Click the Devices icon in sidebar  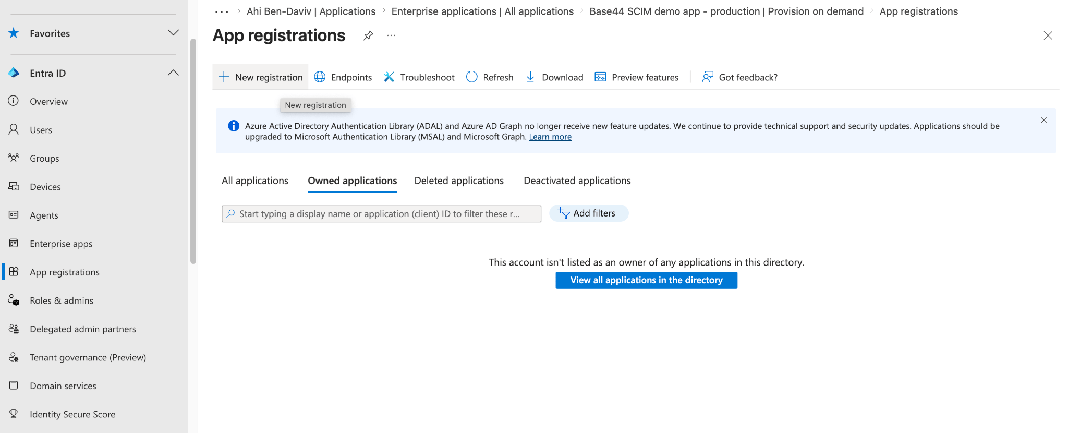[x=14, y=187]
